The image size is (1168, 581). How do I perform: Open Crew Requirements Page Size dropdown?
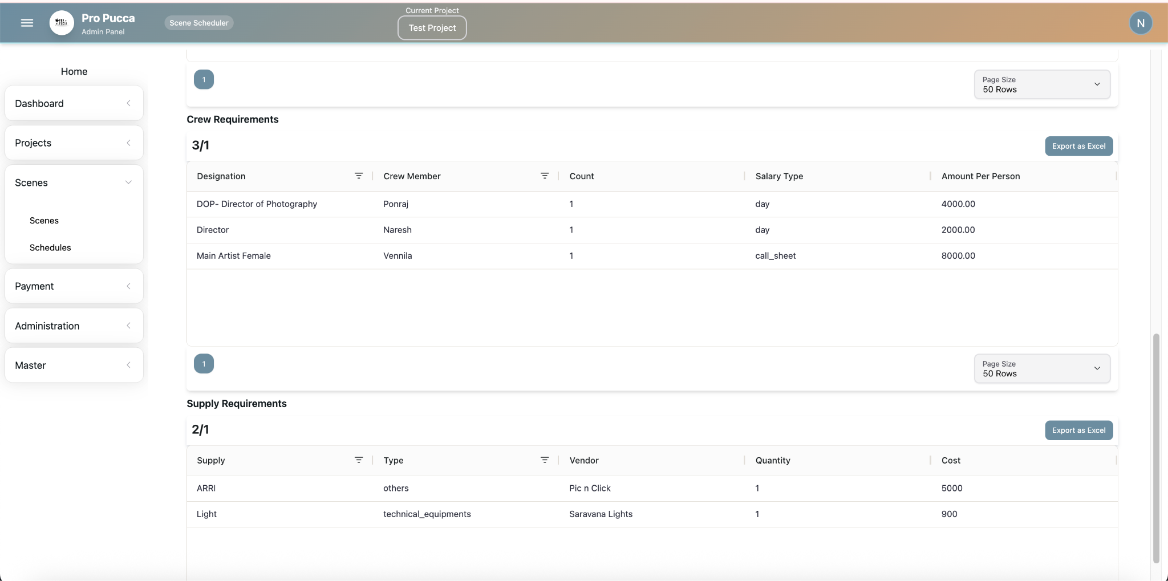click(x=1041, y=369)
